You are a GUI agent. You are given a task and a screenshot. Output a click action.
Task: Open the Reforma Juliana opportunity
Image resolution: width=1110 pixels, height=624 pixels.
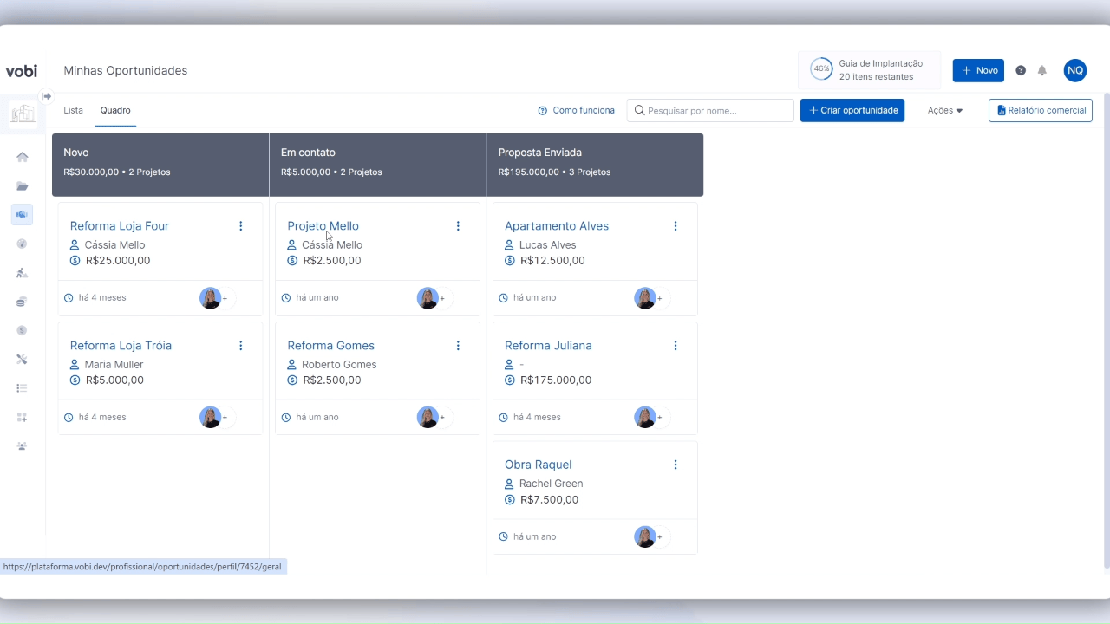(x=549, y=346)
